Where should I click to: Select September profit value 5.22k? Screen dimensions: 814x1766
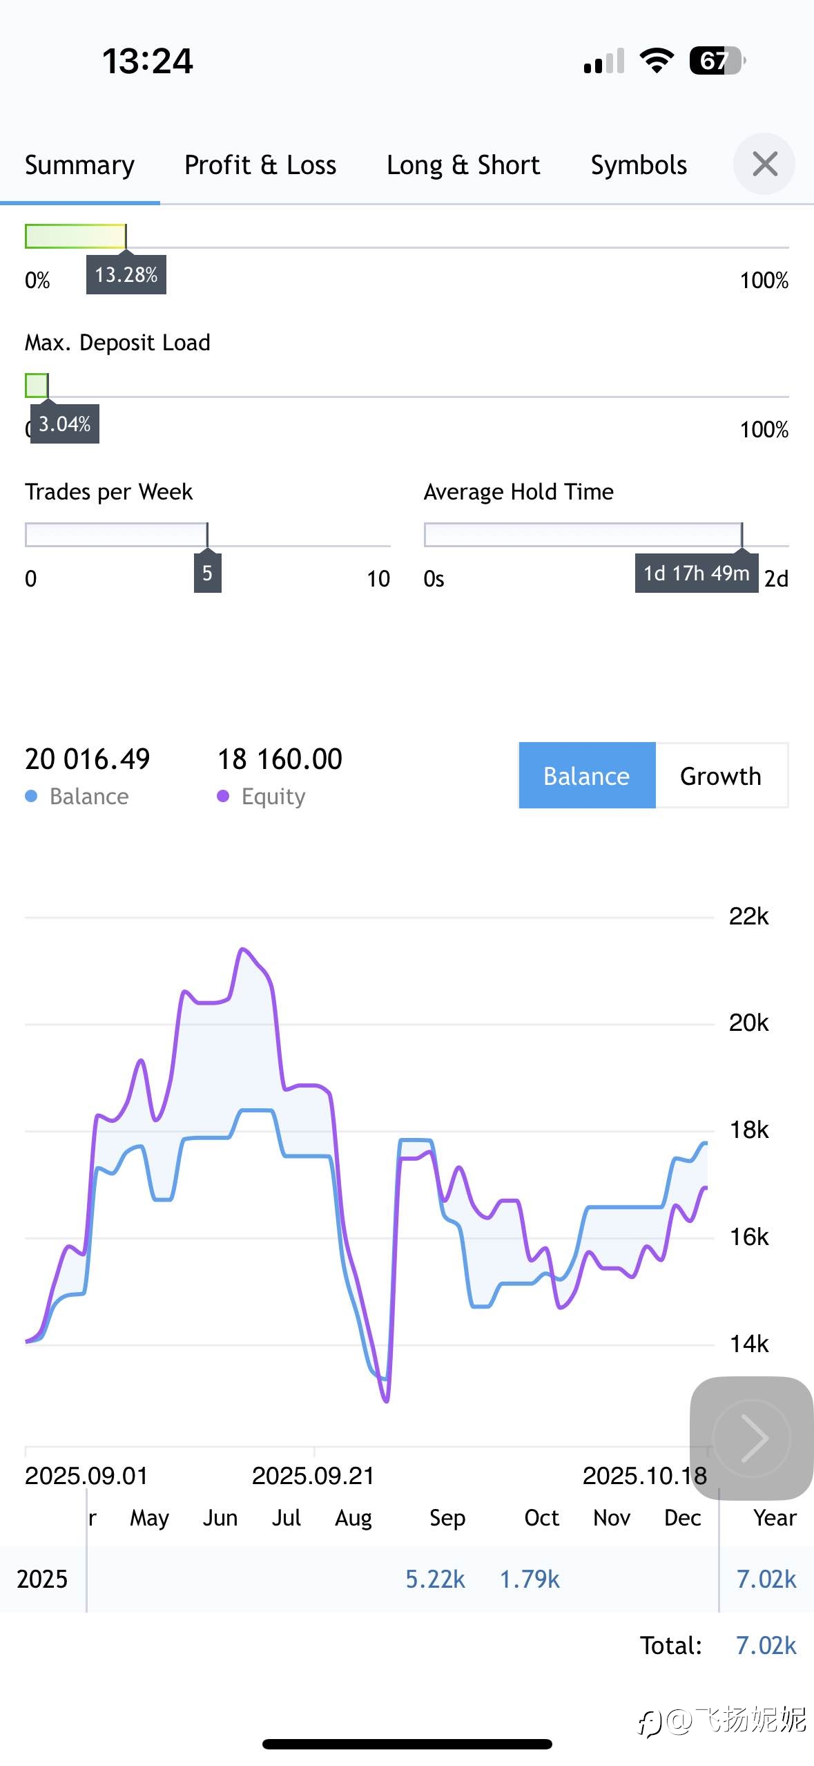pyautogui.click(x=435, y=1579)
